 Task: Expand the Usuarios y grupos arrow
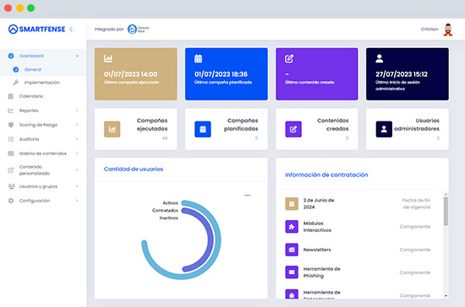pyautogui.click(x=77, y=186)
